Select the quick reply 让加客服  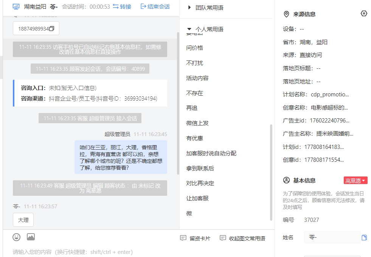pyautogui.click(x=197, y=198)
